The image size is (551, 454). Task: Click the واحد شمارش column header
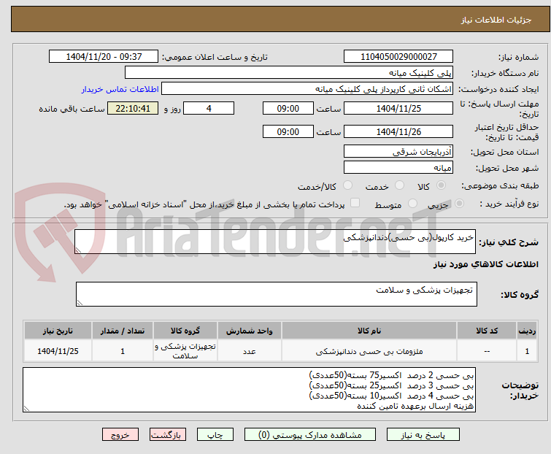pos(249,331)
